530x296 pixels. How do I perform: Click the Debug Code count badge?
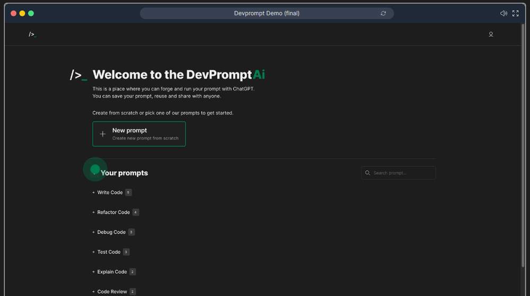tap(131, 232)
